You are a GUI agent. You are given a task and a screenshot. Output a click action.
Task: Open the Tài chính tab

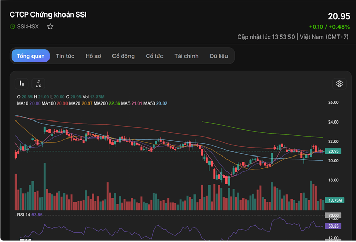pyautogui.click(x=186, y=56)
